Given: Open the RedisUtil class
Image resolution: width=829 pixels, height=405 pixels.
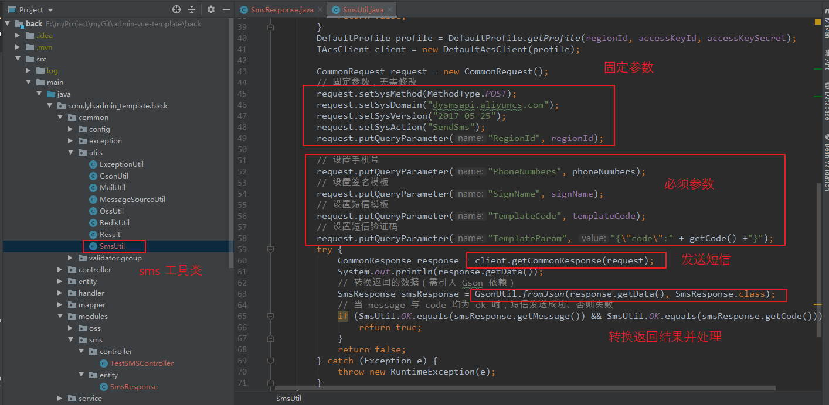Looking at the screenshot, I should 114,223.
